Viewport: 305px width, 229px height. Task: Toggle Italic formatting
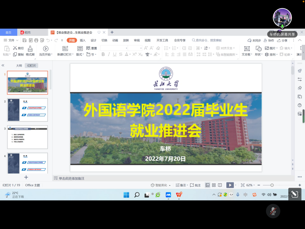(x=109, y=54)
